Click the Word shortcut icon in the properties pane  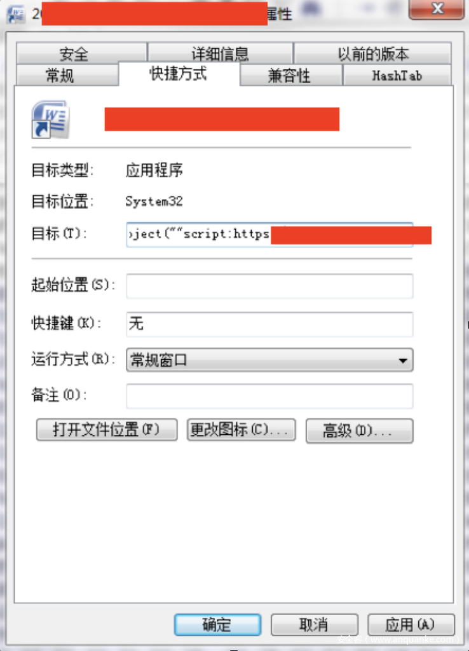50,119
